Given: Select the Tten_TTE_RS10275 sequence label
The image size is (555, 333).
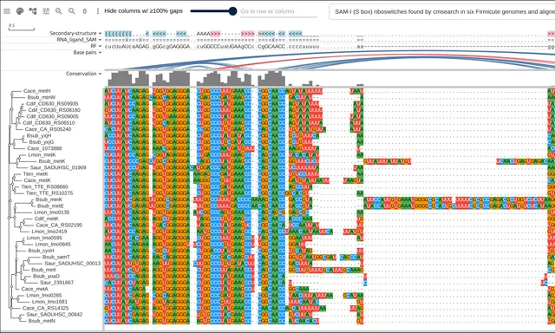Looking at the screenshot, I should 49,193.
